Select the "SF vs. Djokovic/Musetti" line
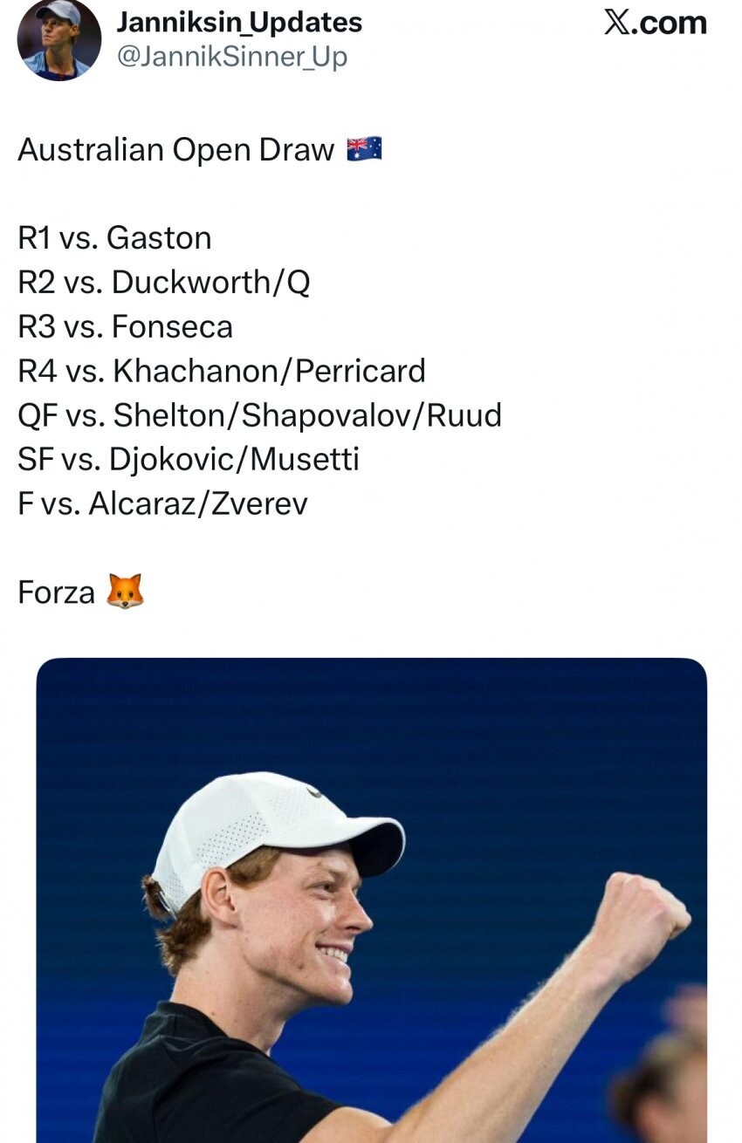This screenshot has width=742, height=1143. coord(188,459)
